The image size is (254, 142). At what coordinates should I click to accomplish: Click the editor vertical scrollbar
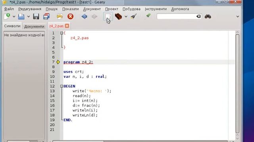tap(237, 84)
